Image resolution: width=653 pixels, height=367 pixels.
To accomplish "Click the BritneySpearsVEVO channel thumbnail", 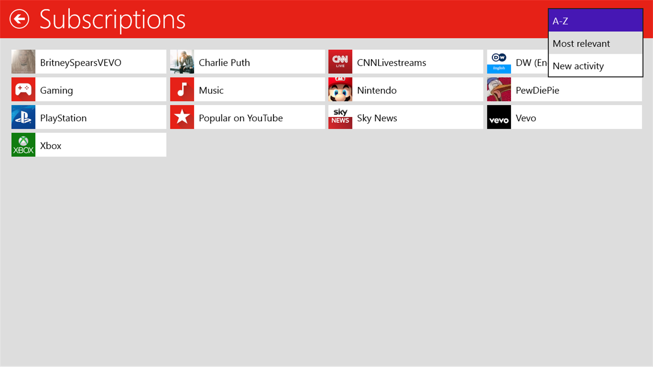I will point(23,62).
